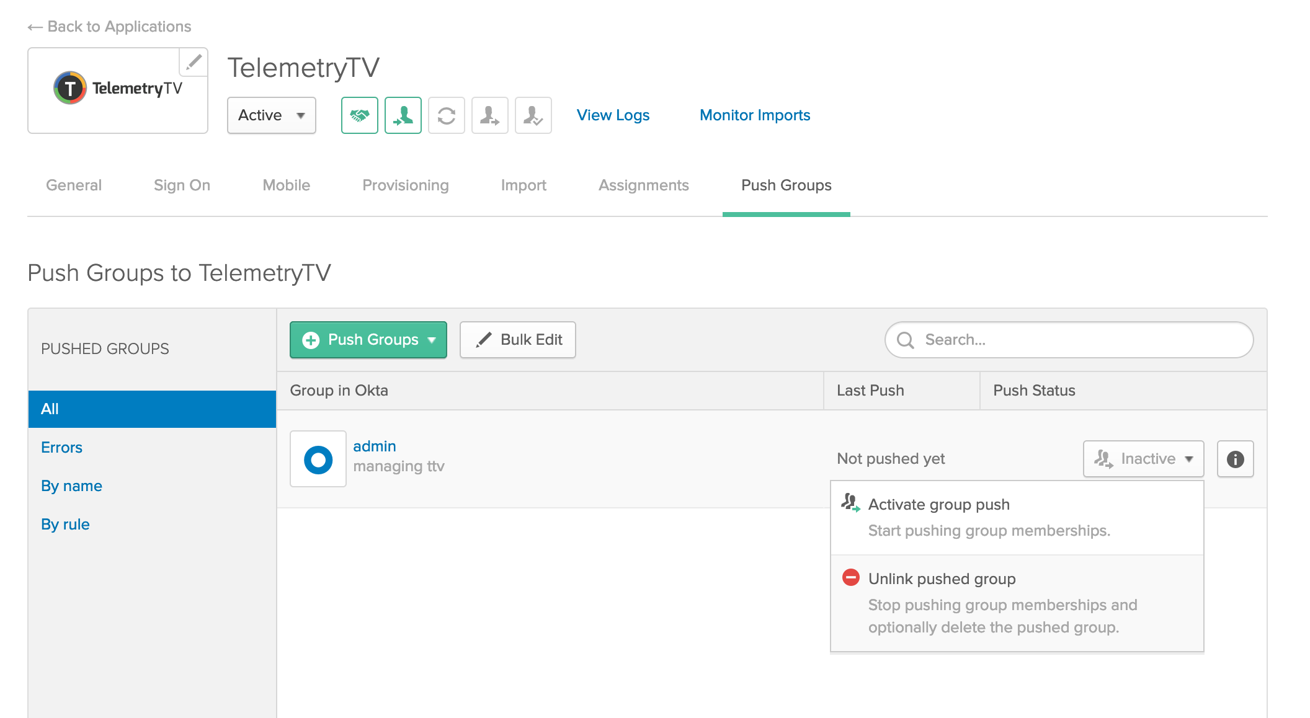Viewport: 1310px width, 718px height.
Task: Click the gray user push arrow icon
Action: (x=489, y=115)
